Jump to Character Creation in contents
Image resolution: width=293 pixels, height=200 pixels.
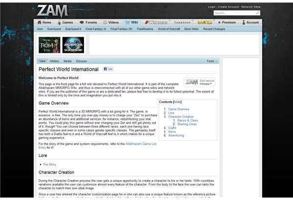(x=181, y=116)
